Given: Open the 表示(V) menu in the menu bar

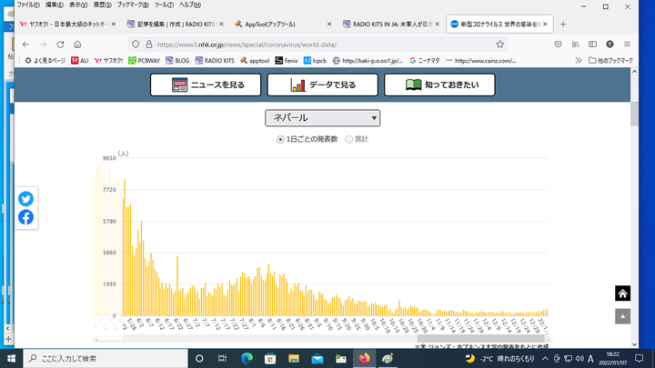Looking at the screenshot, I should pyautogui.click(x=79, y=5).
